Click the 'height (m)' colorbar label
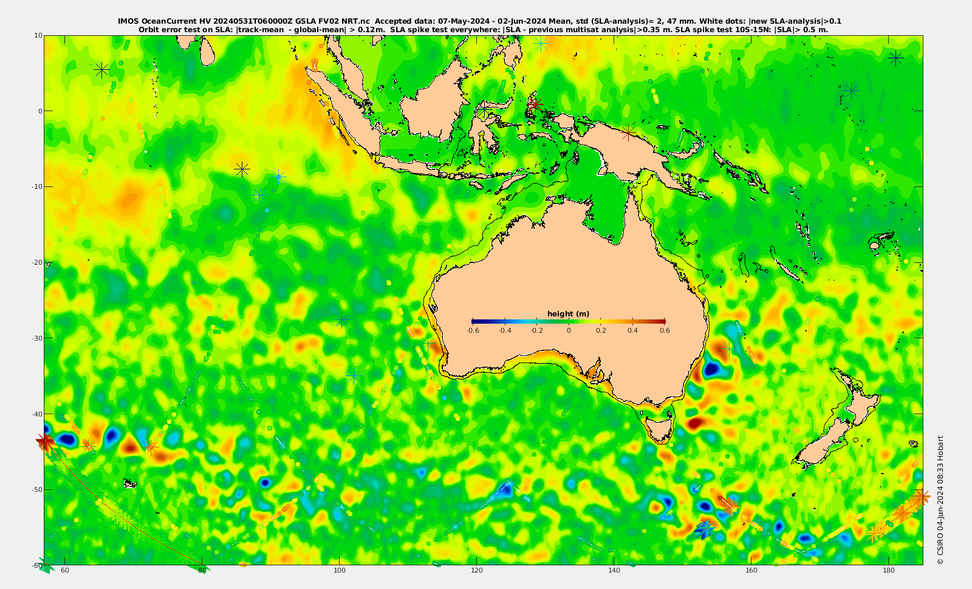972x589 pixels. point(568,314)
